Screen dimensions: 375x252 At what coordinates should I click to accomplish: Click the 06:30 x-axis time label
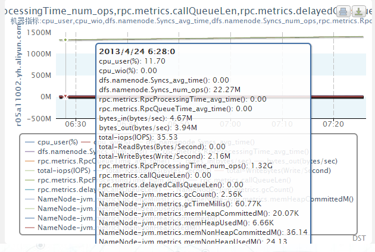coord(74,124)
